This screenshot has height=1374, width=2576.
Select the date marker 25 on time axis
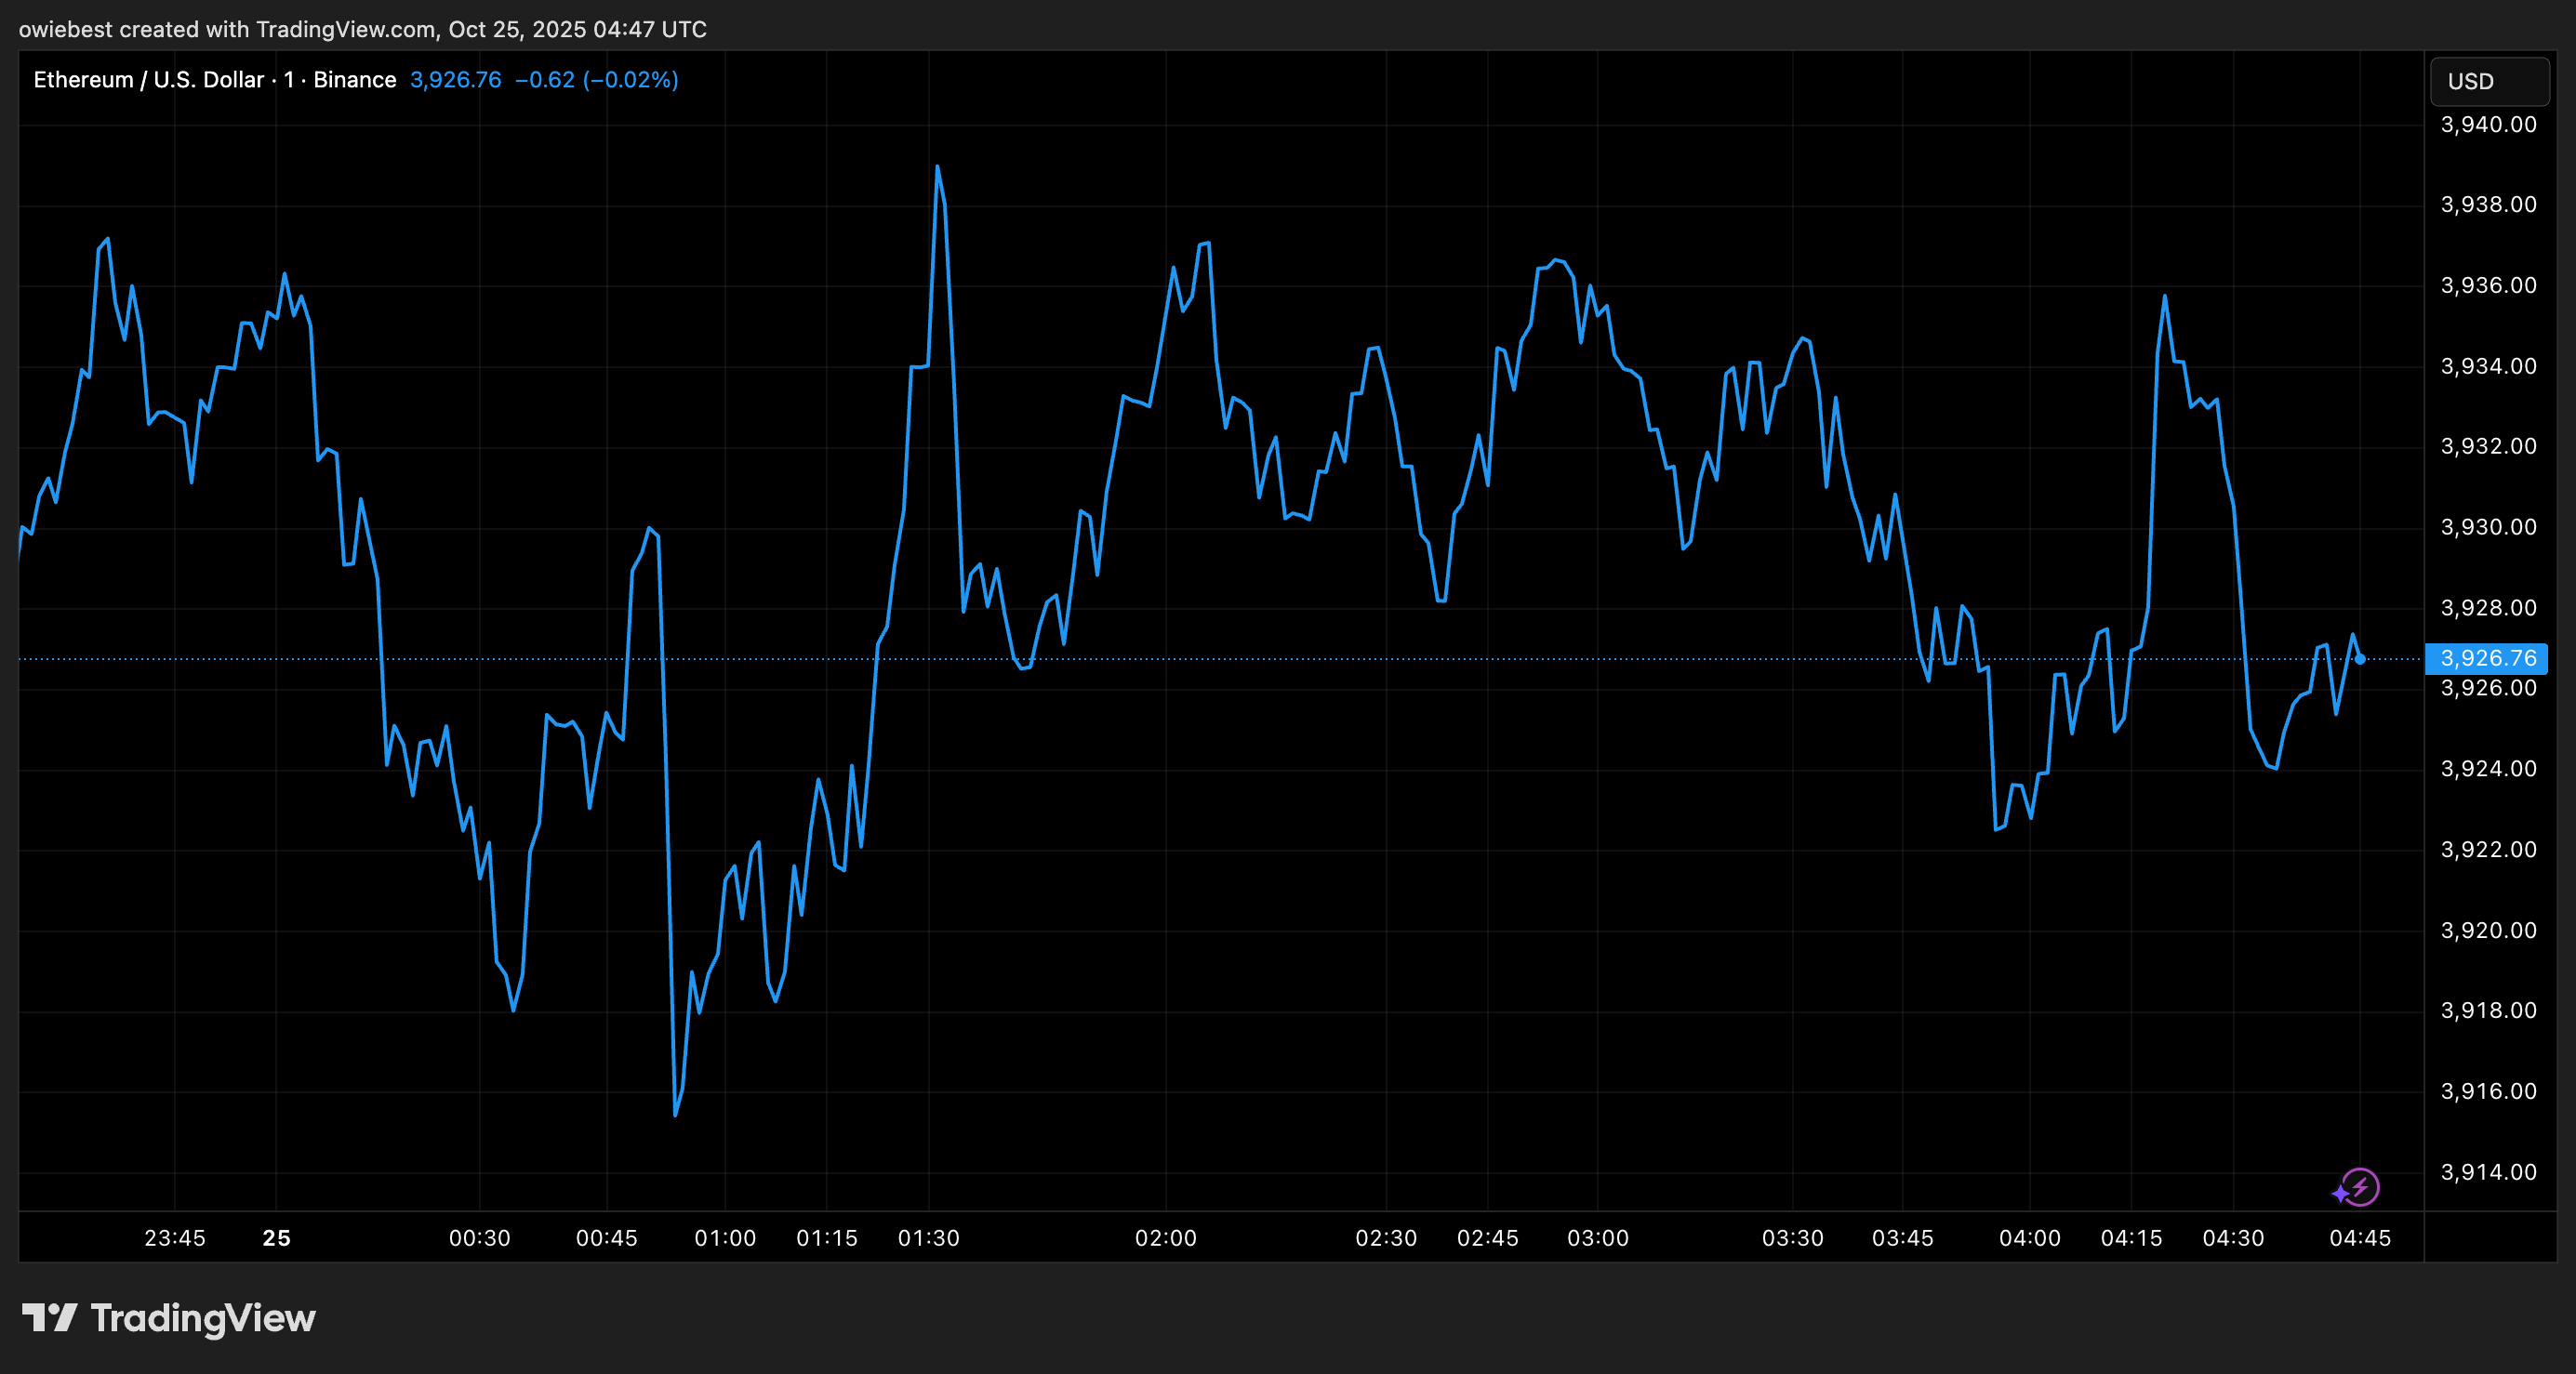click(x=276, y=1238)
